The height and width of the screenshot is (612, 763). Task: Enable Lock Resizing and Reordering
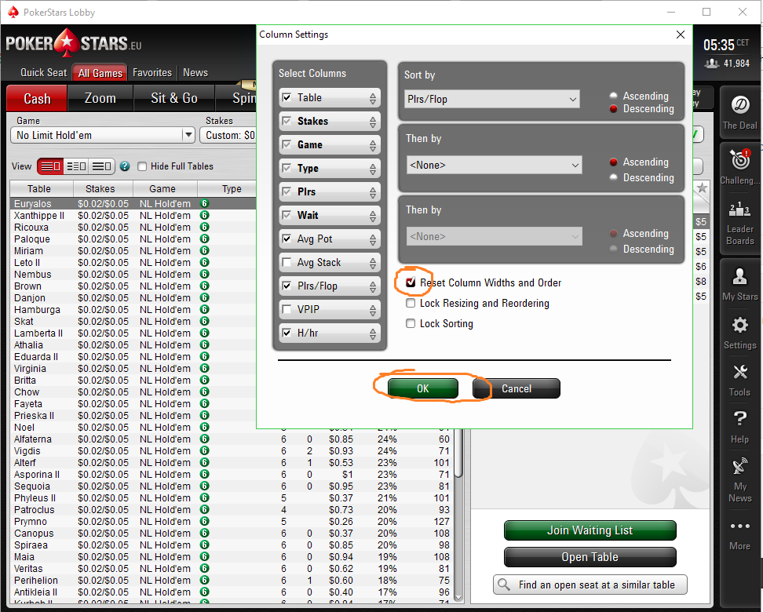click(411, 303)
